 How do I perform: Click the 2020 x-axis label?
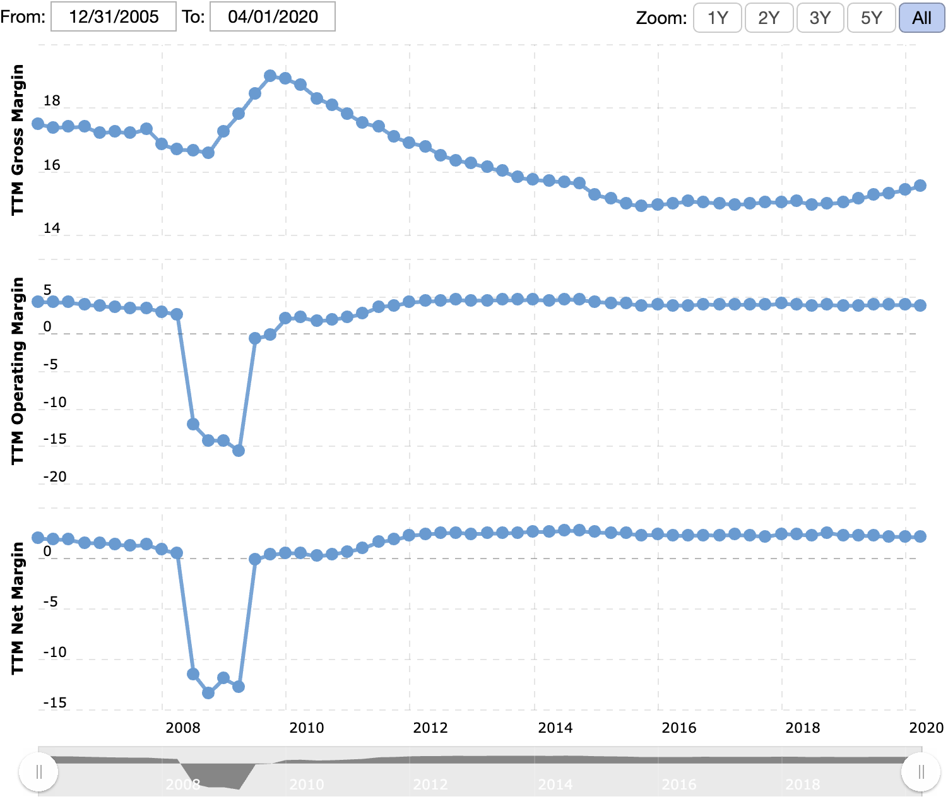click(x=926, y=728)
